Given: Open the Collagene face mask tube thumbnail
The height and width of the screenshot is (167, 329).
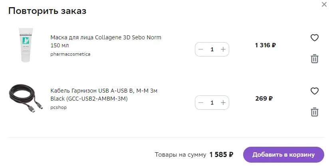Looking at the screenshot, I should pos(26,45).
